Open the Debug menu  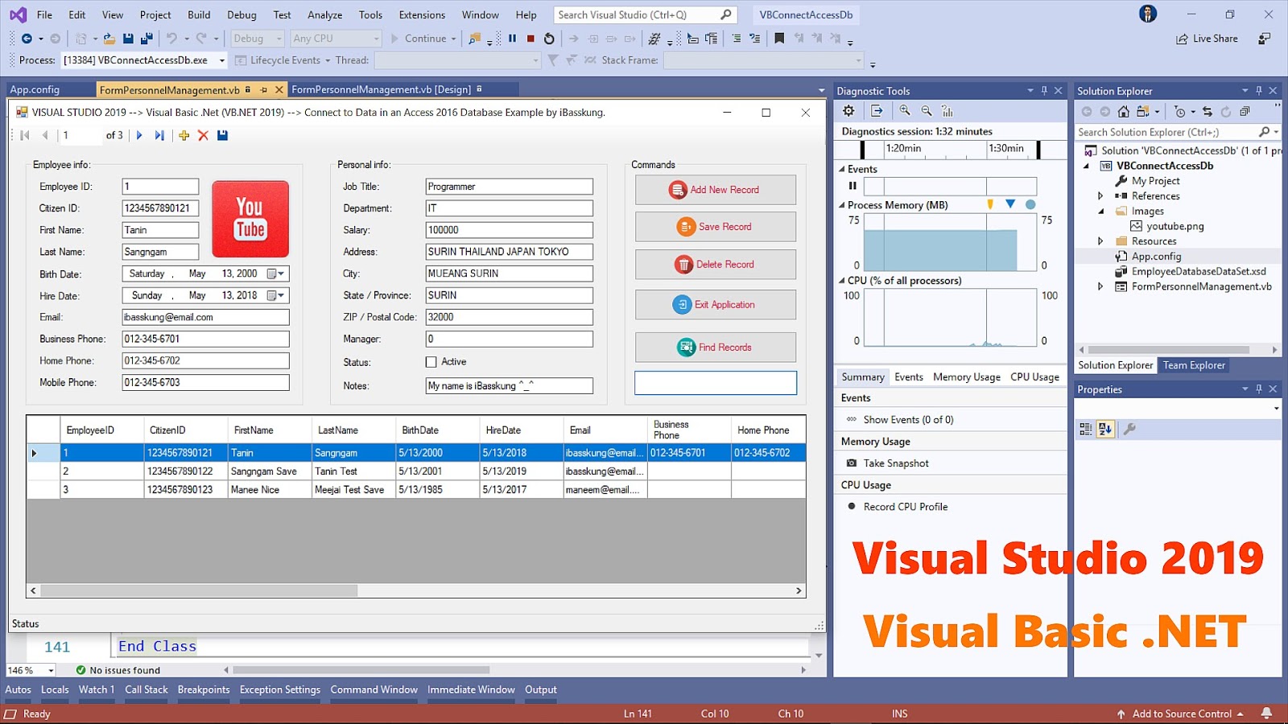click(x=241, y=14)
